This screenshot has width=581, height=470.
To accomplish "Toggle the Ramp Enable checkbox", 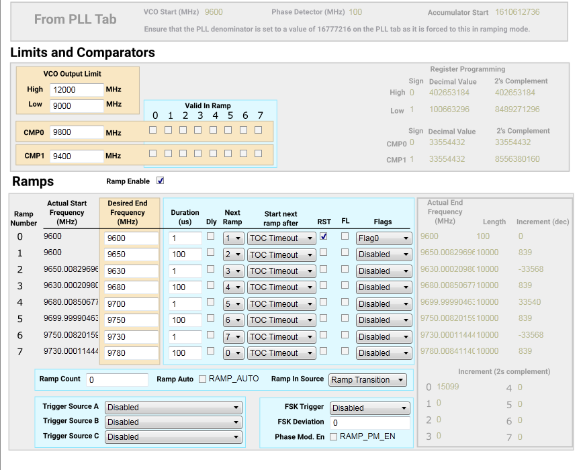I will pos(160,181).
